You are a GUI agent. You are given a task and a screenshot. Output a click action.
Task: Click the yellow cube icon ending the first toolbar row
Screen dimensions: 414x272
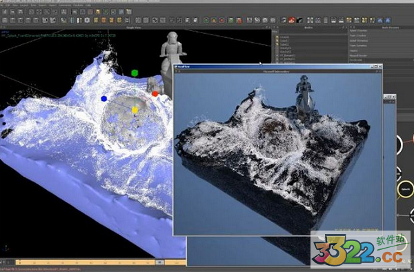pyautogui.click(x=129, y=12)
